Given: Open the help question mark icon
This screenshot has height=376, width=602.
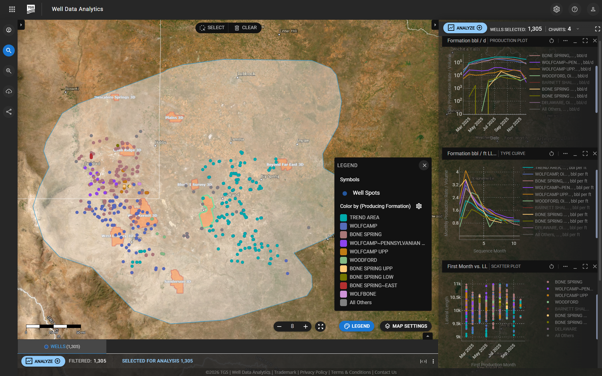Looking at the screenshot, I should [574, 9].
